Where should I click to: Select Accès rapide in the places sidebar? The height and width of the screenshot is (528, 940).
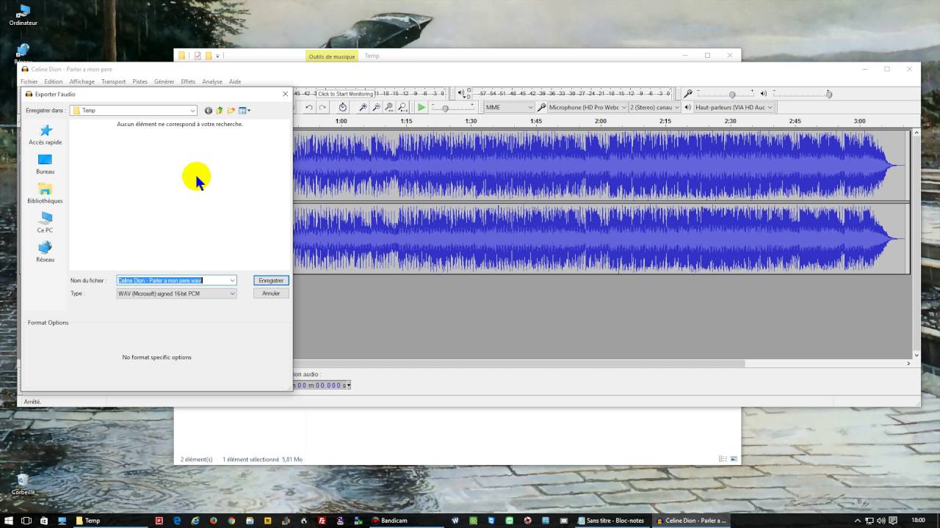pos(46,135)
